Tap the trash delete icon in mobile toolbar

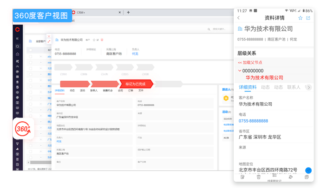(258, 177)
